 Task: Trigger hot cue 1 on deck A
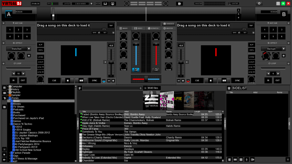pos(10,30)
